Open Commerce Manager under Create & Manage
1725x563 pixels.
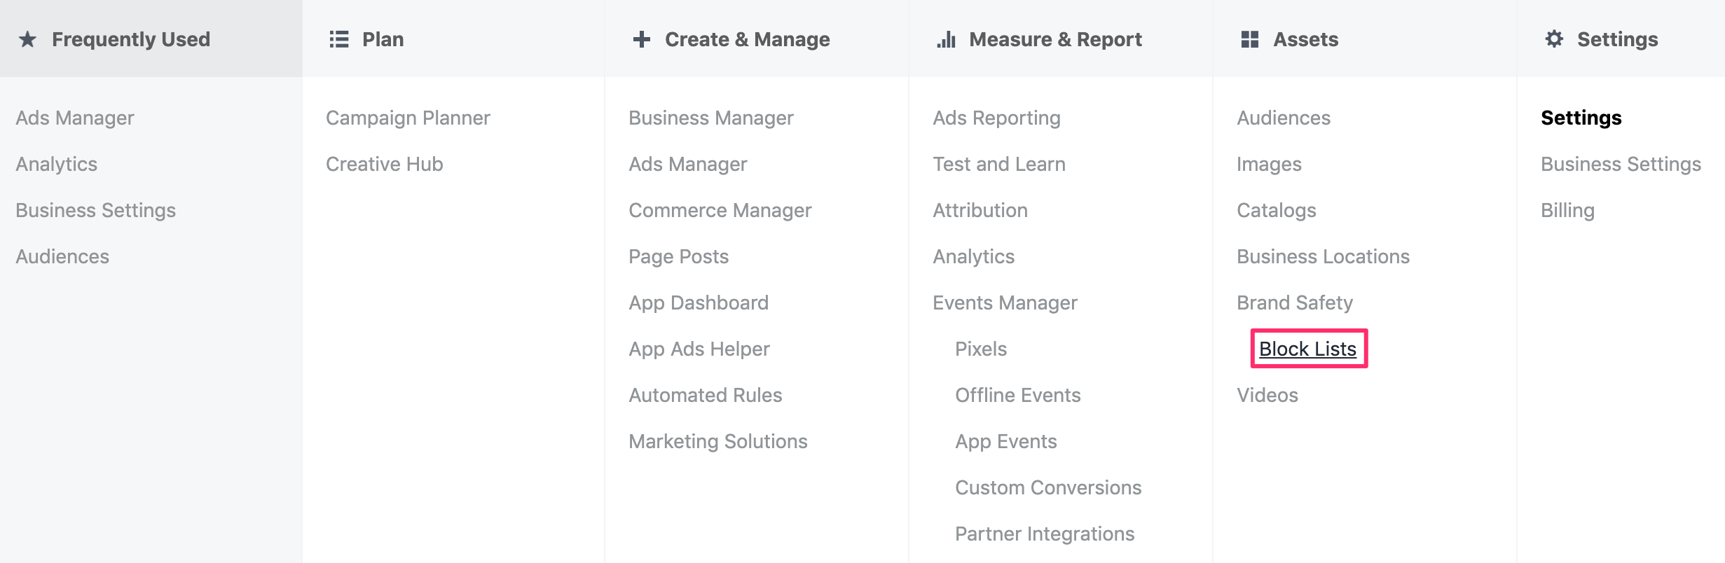720,210
